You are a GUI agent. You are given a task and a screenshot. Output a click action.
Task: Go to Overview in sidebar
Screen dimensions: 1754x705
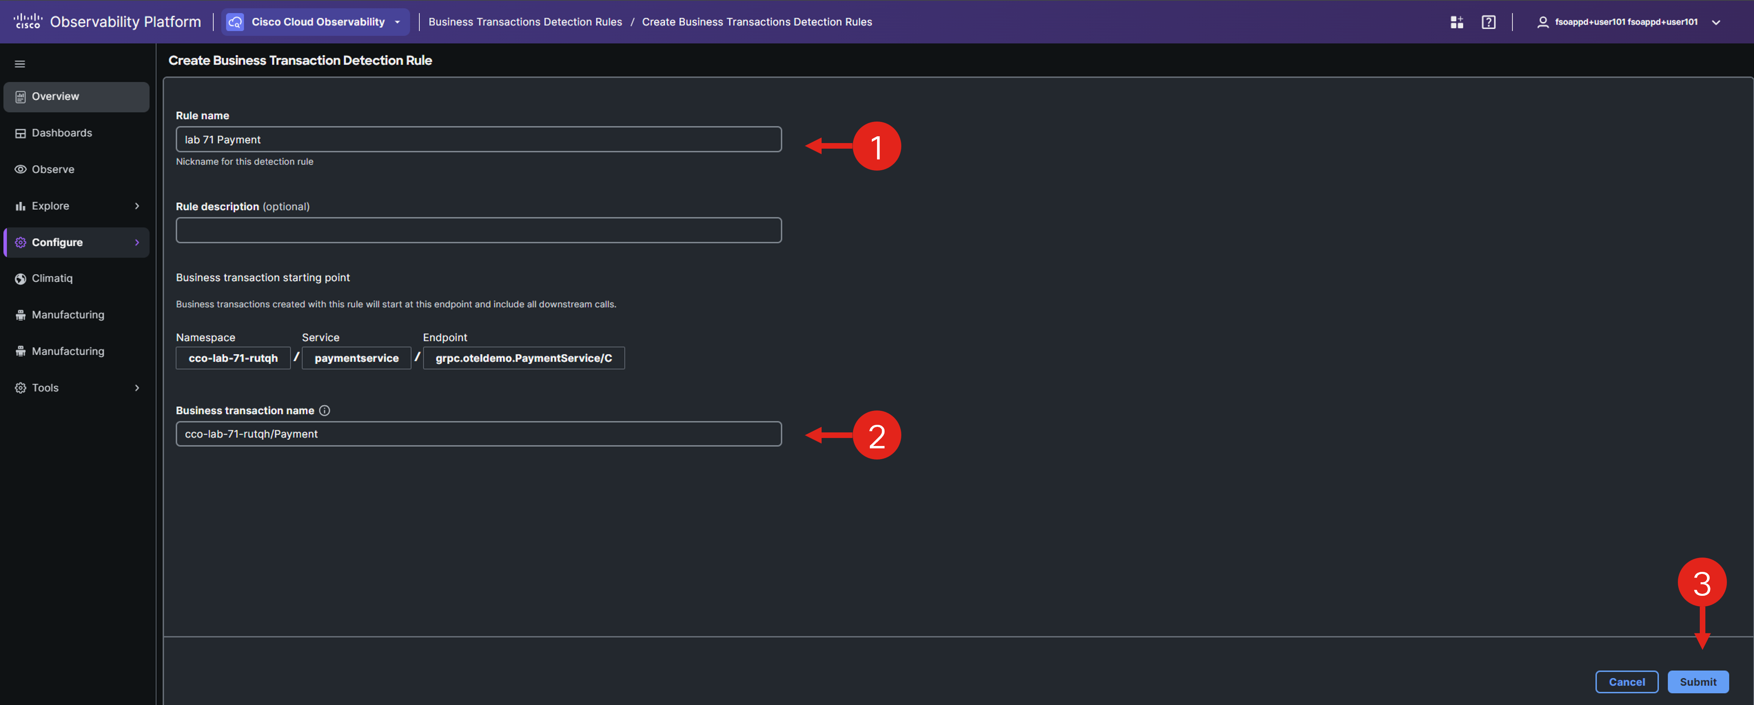(55, 96)
